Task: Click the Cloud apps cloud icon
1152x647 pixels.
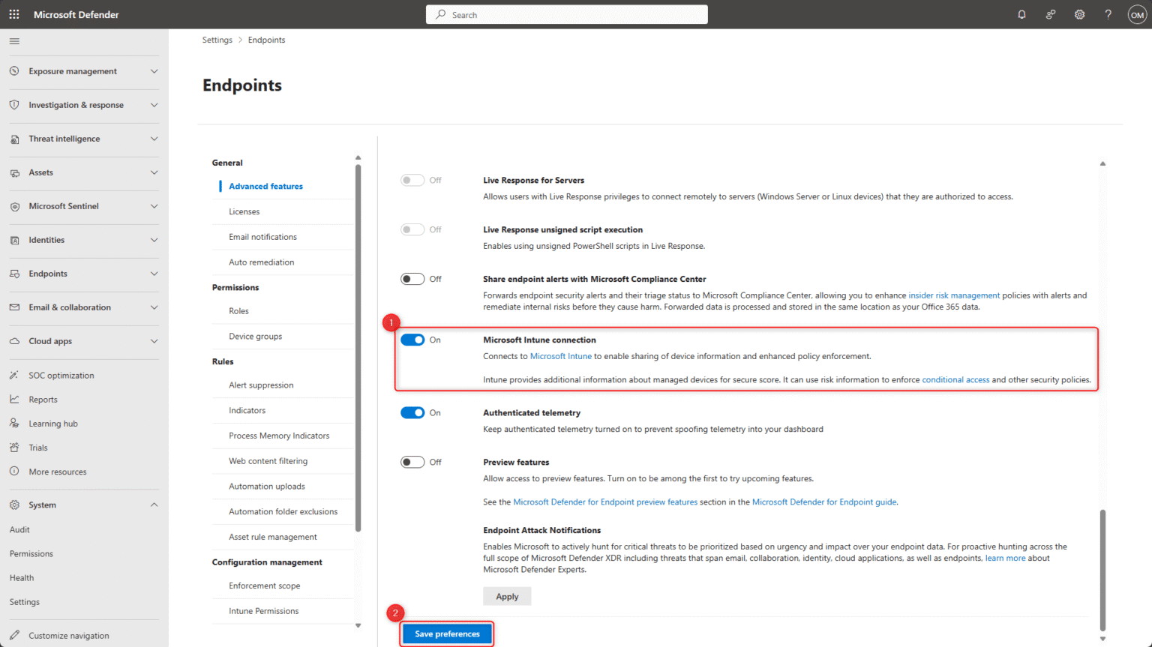Action: click(14, 341)
